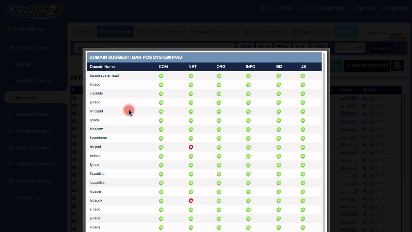The height and width of the screenshot is (232, 412).
Task: Switch to the Overview tab
Action: coord(83,32)
